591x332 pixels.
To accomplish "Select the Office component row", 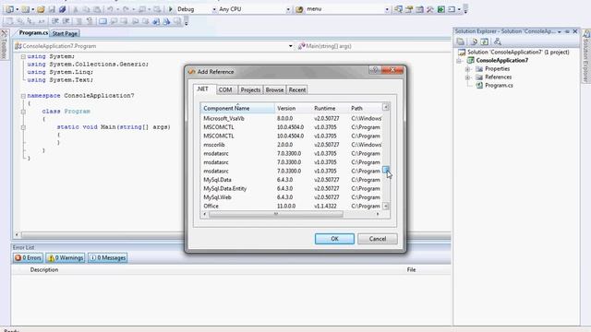I will click(x=292, y=206).
